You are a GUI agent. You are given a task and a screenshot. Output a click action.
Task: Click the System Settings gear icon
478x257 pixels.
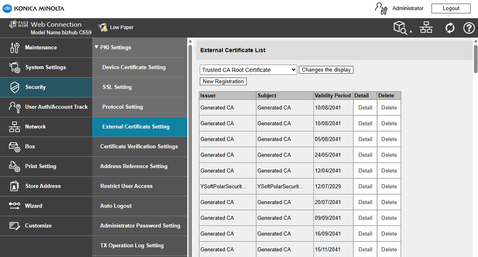pos(15,67)
